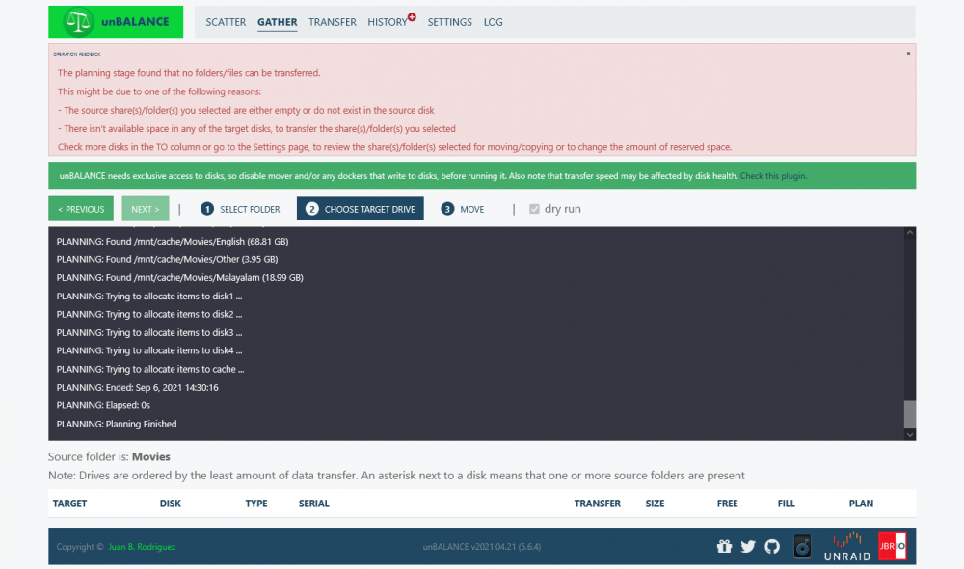Screen dimensions: 964x569
Task: Click the scroll up arrow in planning log
Action: pos(910,233)
